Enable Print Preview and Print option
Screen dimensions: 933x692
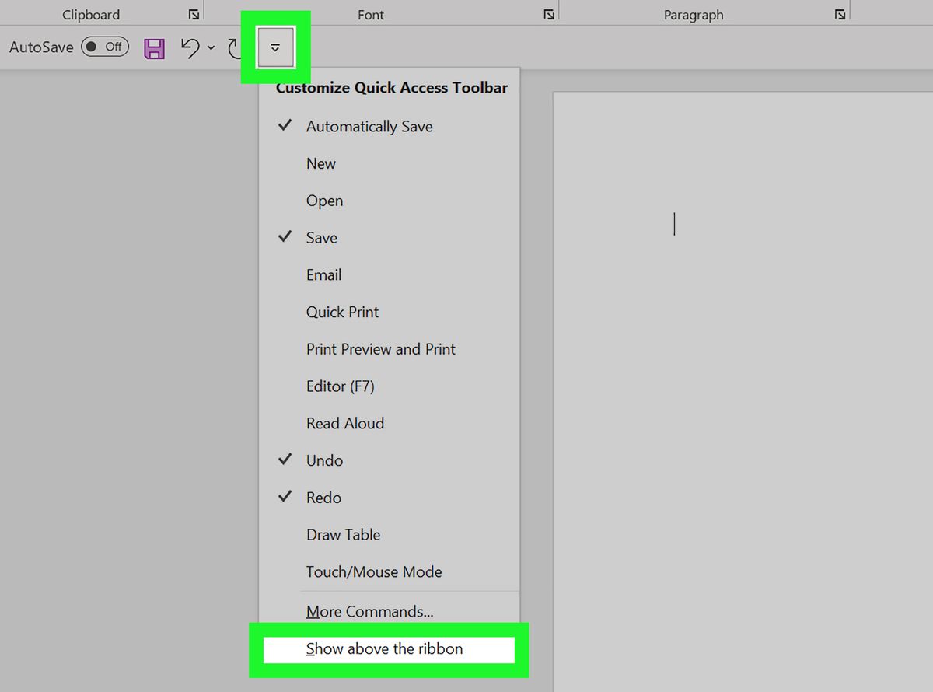(389, 349)
